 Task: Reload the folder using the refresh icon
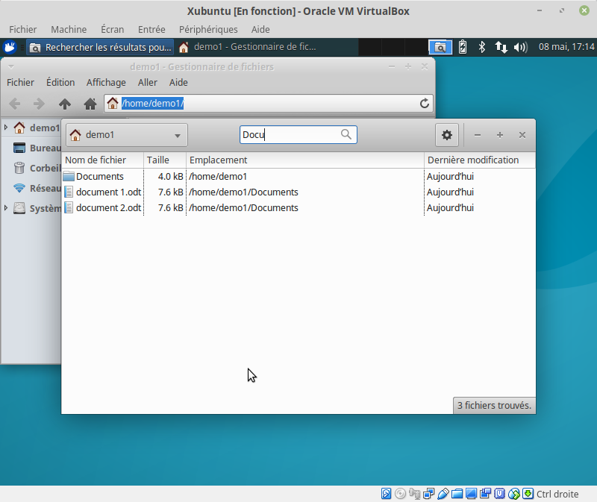(x=425, y=104)
